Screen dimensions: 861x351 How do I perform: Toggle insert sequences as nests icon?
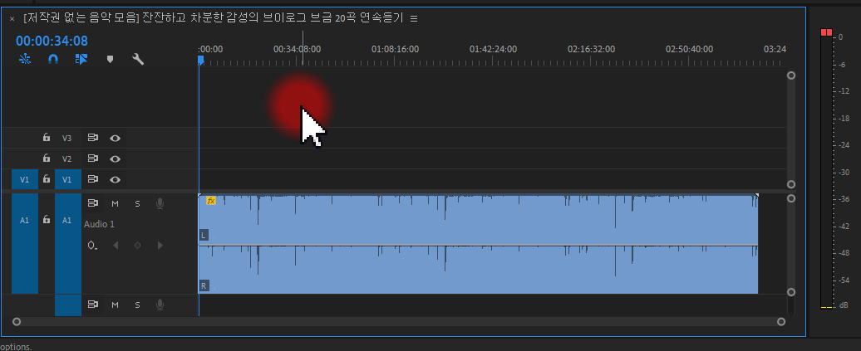[x=25, y=59]
